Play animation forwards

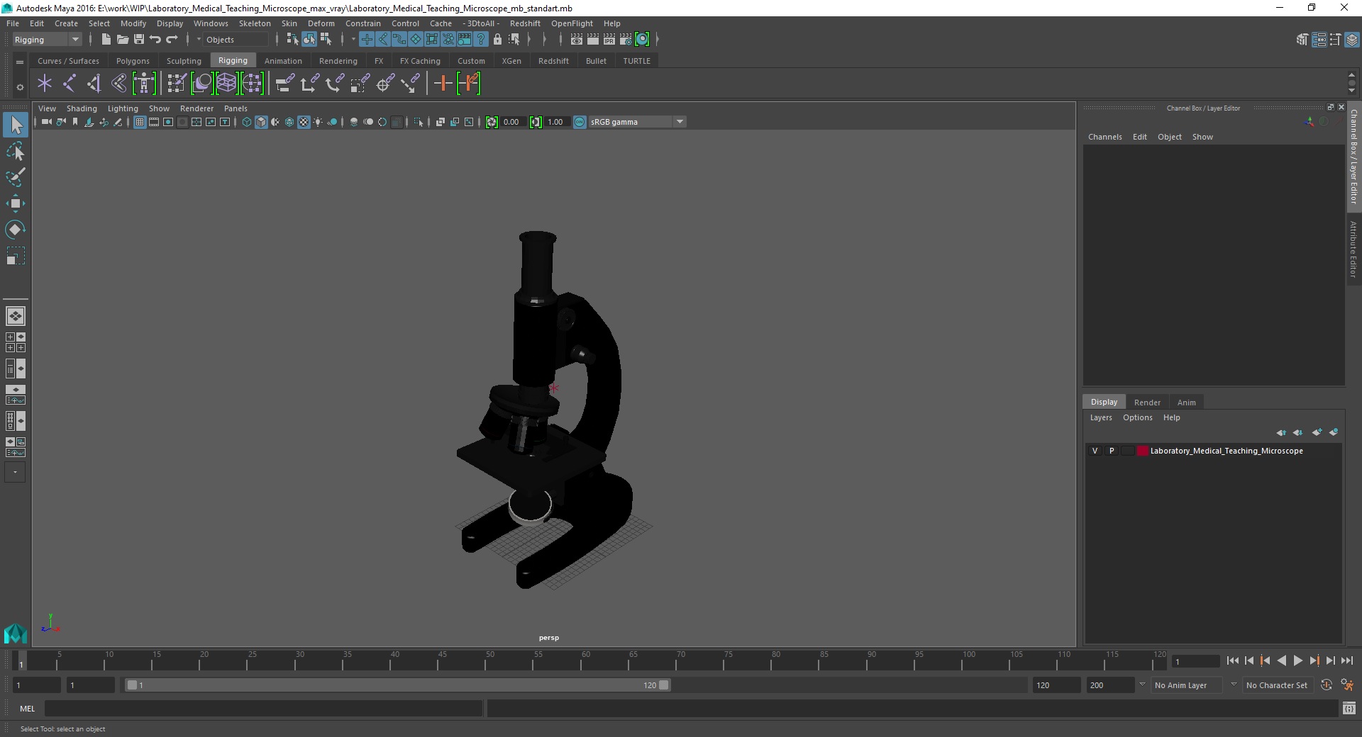[x=1297, y=660]
